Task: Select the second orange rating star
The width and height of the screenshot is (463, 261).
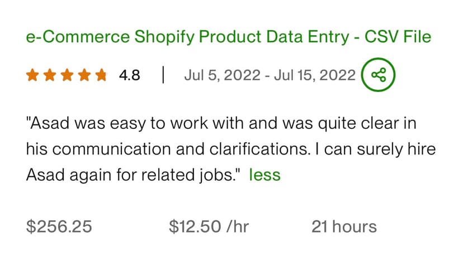Action: pos(50,75)
